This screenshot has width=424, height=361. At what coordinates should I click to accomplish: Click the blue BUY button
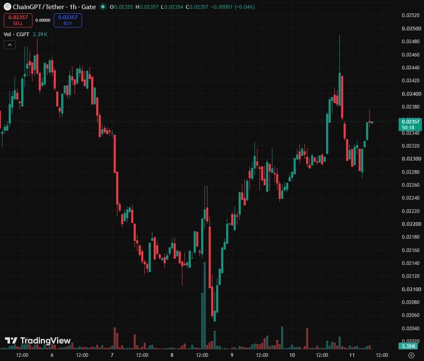coord(68,20)
